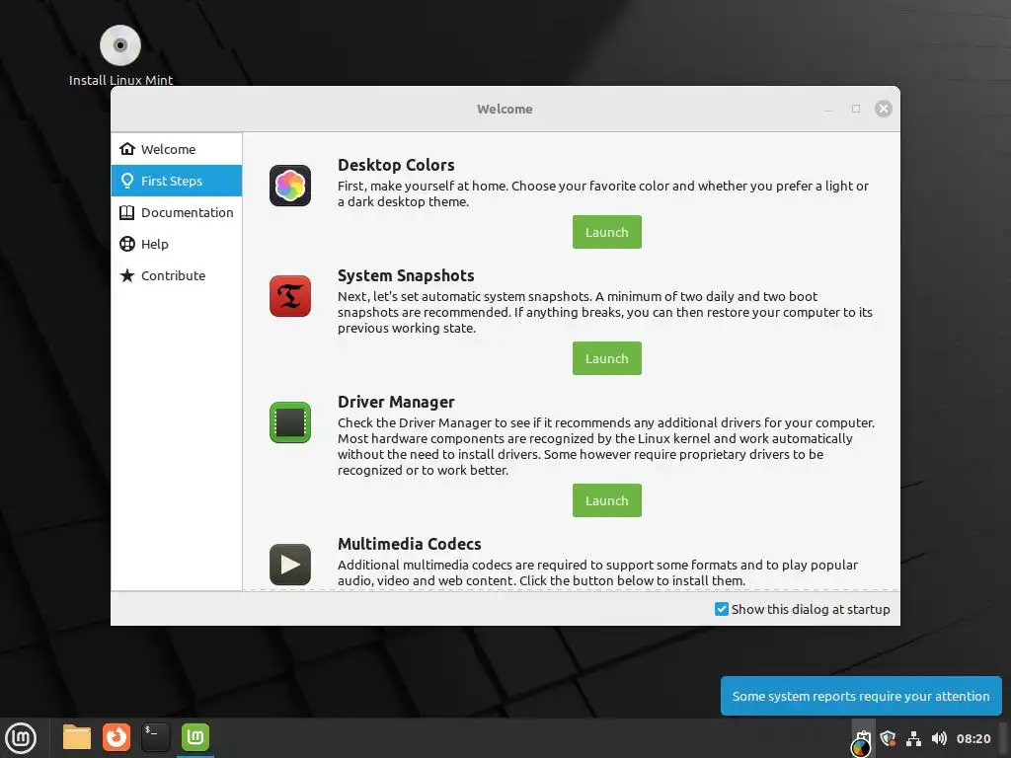Screen dimensions: 1011x758
Task: Click the red System Snapshots Timeshift icon
Action: coord(290,296)
